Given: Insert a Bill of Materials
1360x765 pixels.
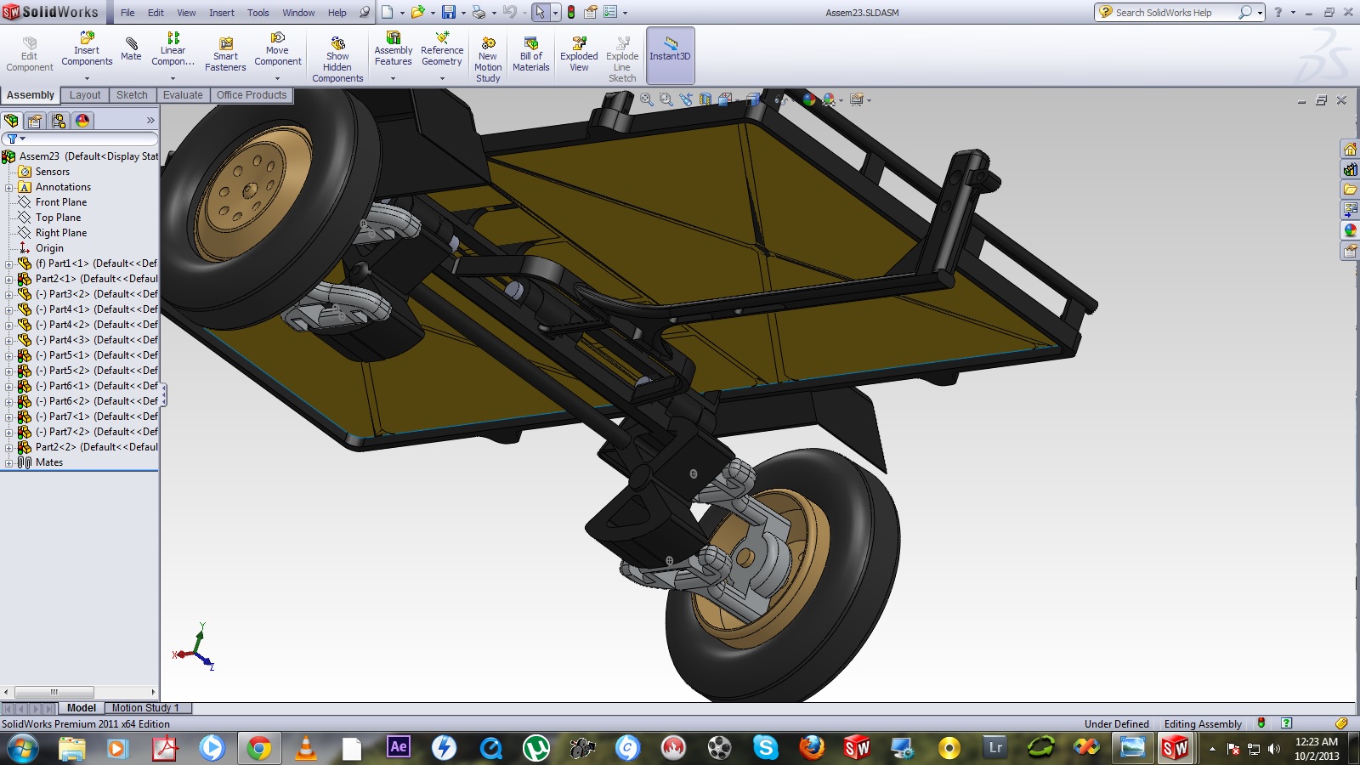Looking at the screenshot, I should 531,54.
